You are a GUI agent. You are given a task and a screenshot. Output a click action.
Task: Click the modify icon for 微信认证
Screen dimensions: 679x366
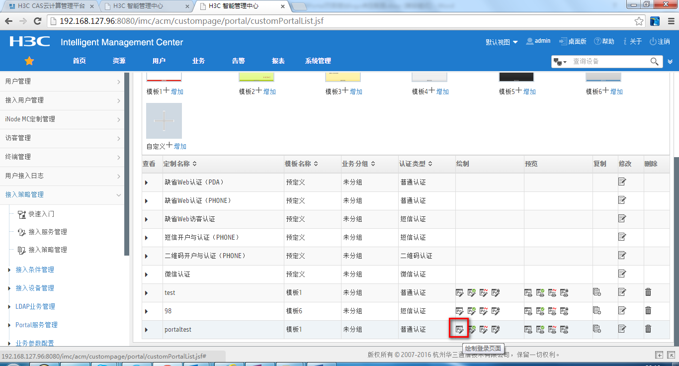point(622,274)
